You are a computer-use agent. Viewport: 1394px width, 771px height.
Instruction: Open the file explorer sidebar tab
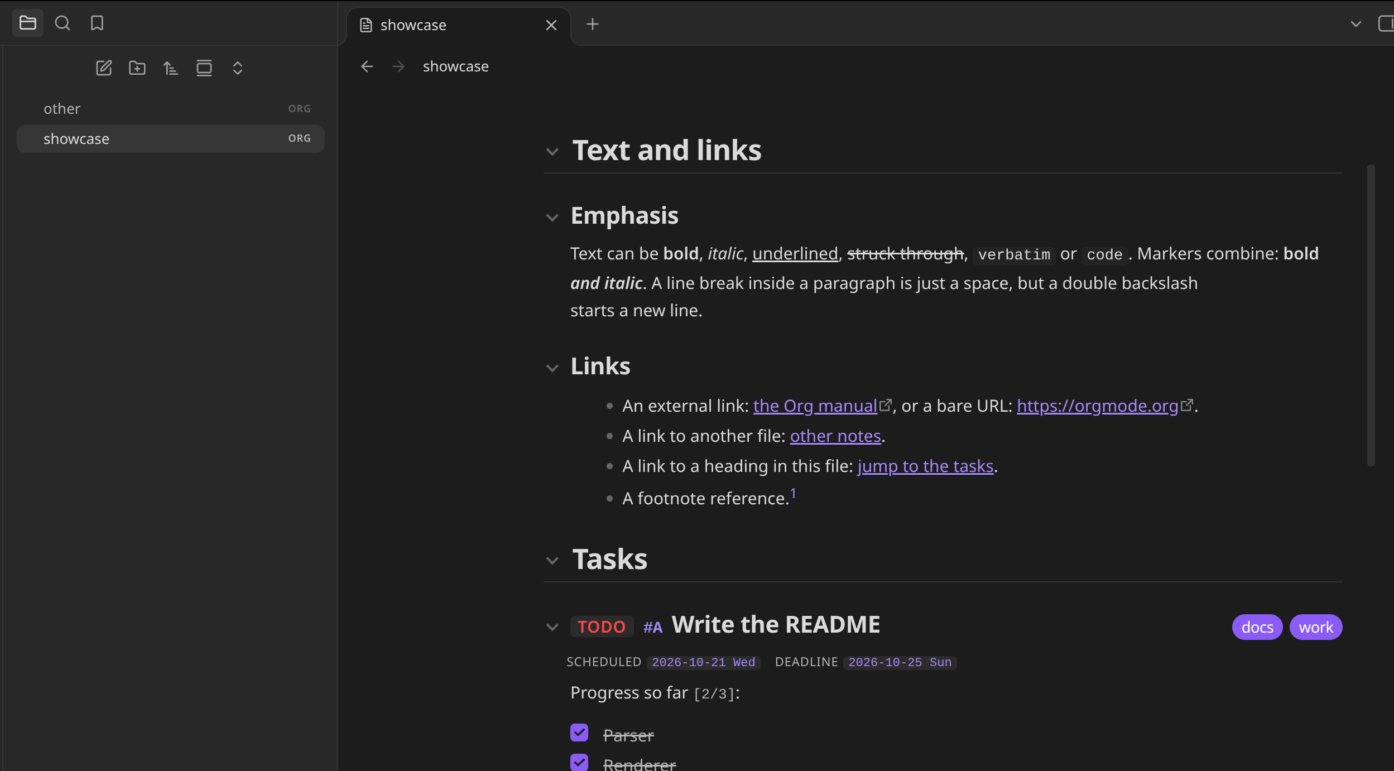click(28, 23)
